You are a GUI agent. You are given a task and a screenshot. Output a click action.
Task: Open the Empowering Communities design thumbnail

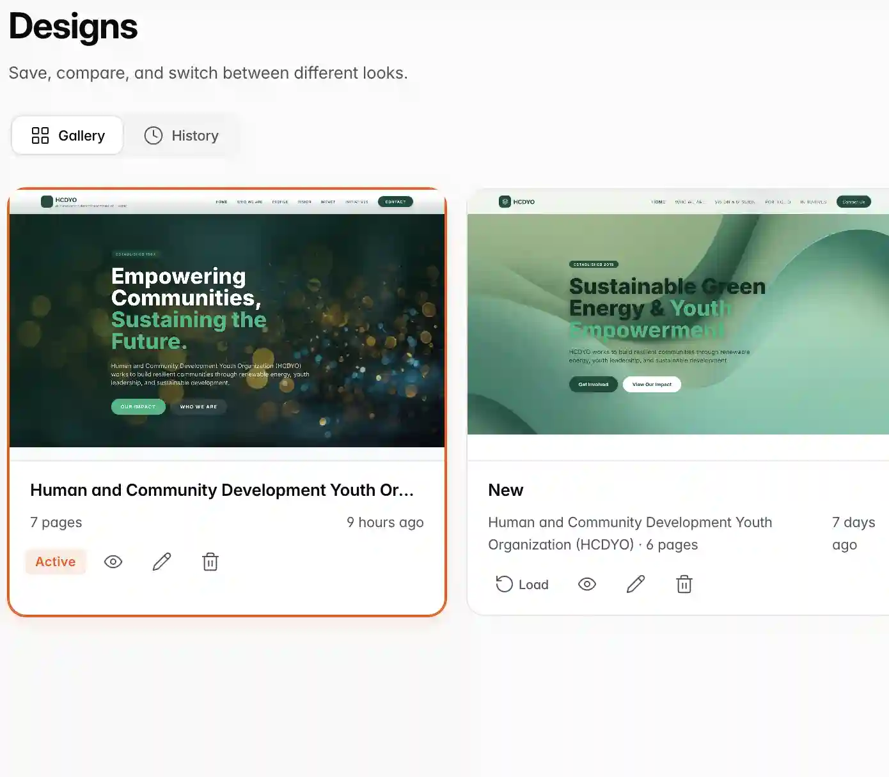pyautogui.click(x=227, y=330)
